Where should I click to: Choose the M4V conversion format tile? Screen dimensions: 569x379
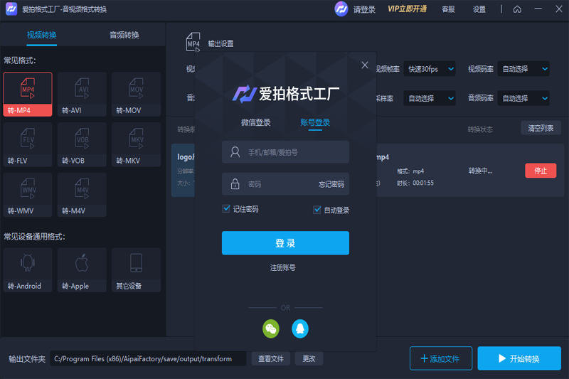82,195
